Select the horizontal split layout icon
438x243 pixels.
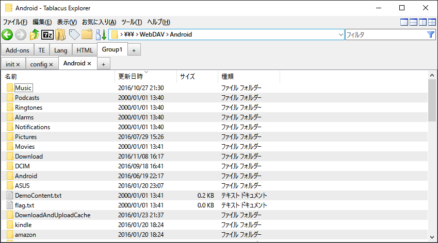(x=413, y=22)
